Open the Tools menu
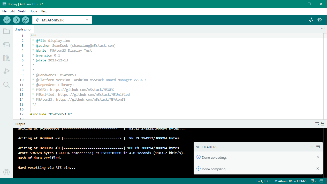This screenshot has height=184, width=327. coord(34,11)
